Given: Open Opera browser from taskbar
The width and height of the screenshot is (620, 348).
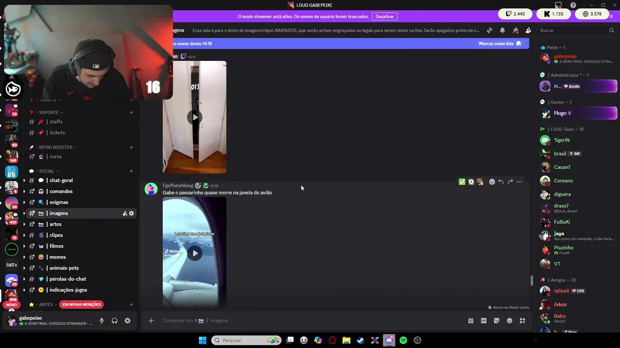Looking at the screenshot, I should point(332,340).
